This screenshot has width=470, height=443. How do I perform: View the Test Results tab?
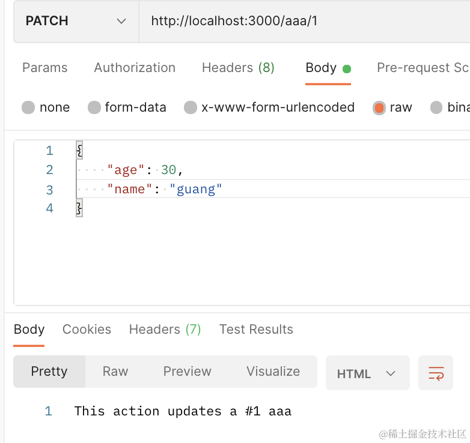[x=256, y=330]
